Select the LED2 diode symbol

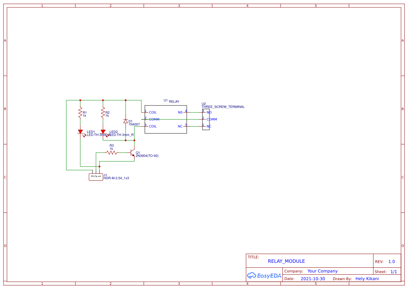[103, 133]
